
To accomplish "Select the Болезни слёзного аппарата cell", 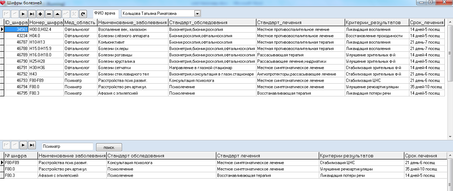I will (133, 36).
